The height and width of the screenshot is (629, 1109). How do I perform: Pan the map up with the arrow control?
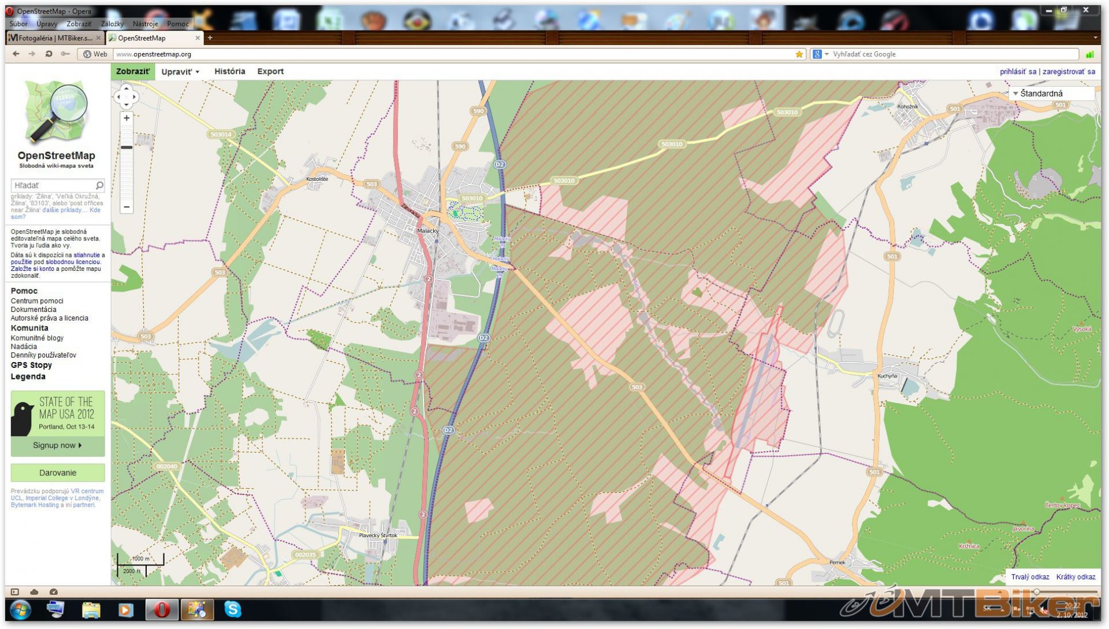coord(126,89)
